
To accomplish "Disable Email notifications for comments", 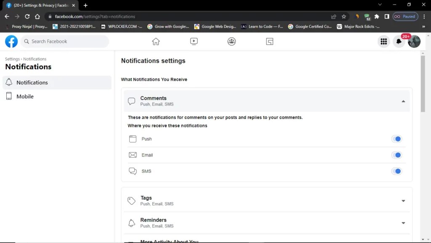I will click(x=396, y=155).
